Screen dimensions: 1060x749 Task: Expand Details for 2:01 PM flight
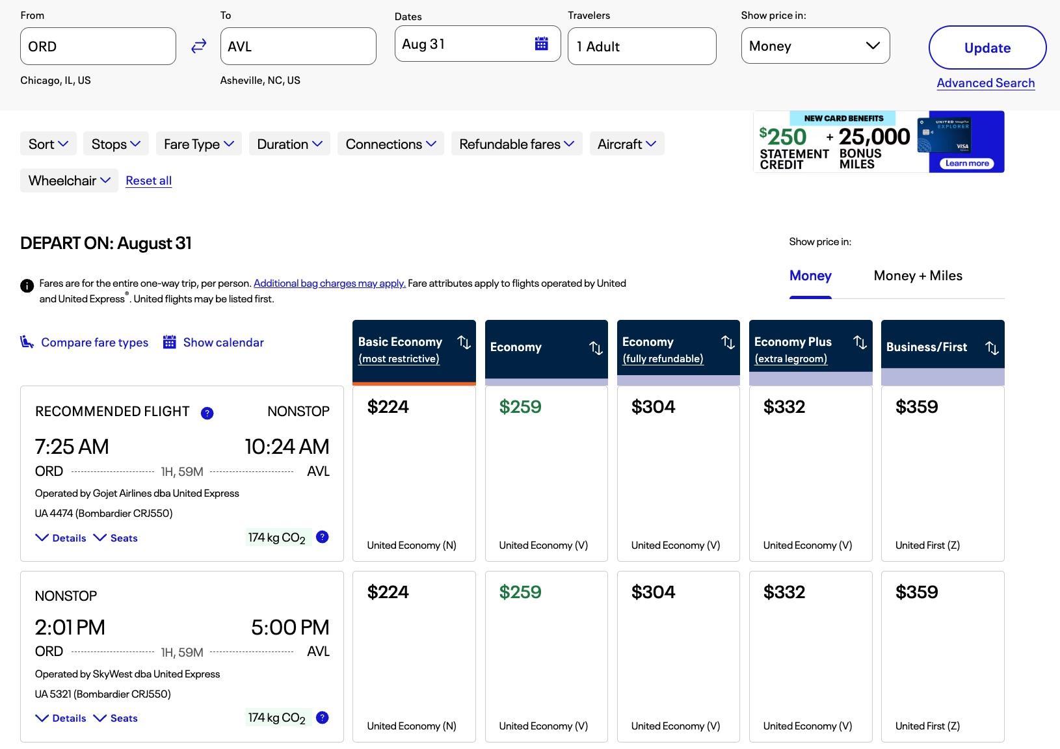[x=60, y=718]
